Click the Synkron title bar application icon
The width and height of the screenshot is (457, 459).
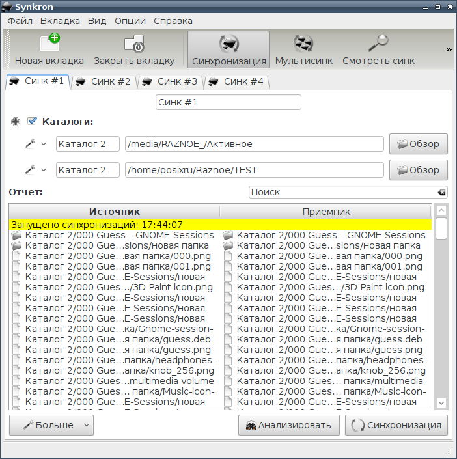coord(7,7)
